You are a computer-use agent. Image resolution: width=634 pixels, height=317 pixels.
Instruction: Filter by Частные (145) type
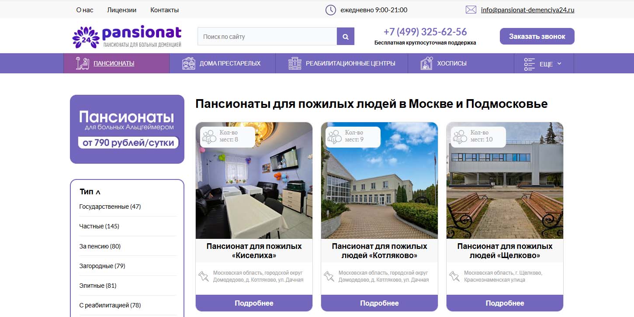click(x=99, y=226)
